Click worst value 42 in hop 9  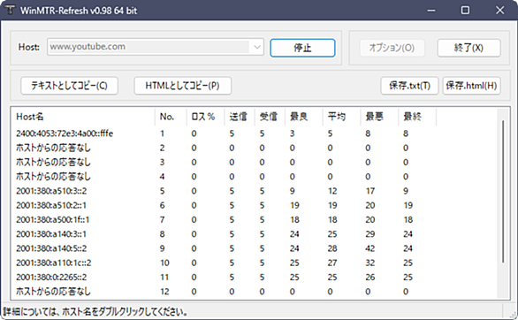point(370,248)
